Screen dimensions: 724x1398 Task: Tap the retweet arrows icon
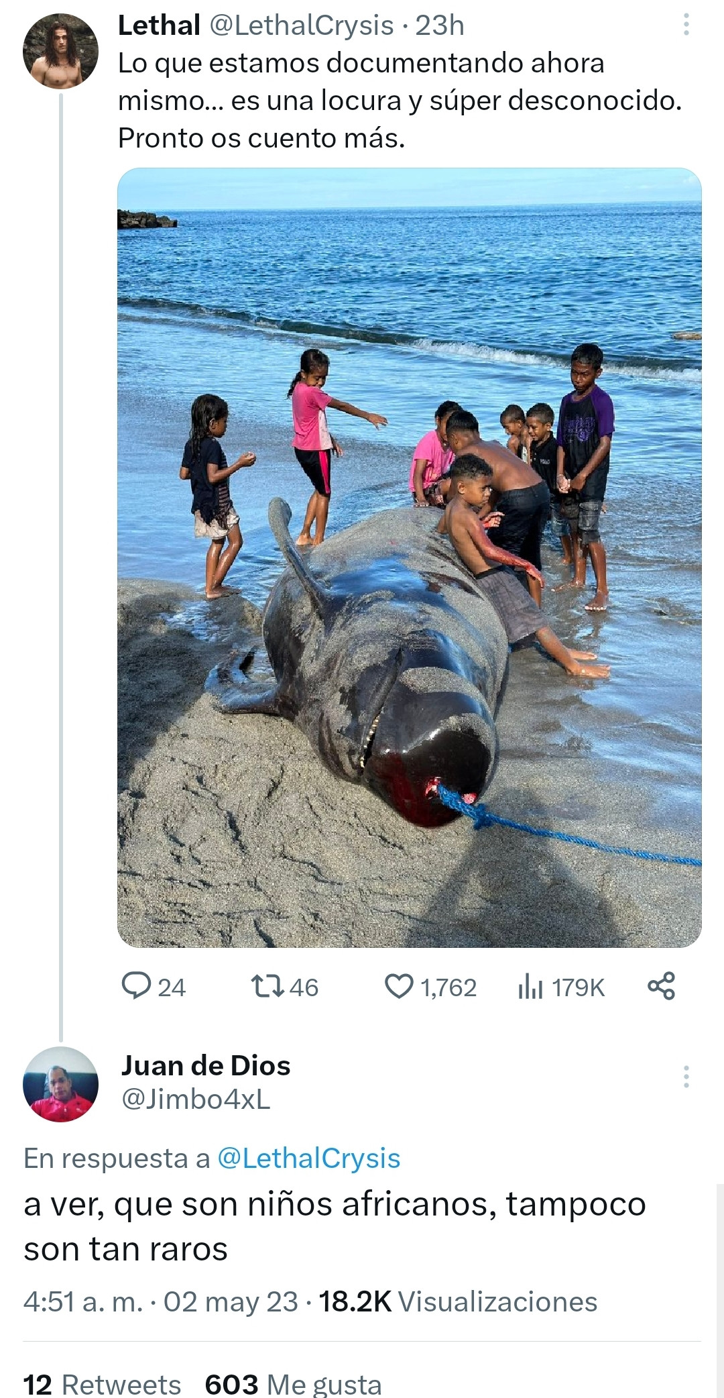click(x=267, y=986)
